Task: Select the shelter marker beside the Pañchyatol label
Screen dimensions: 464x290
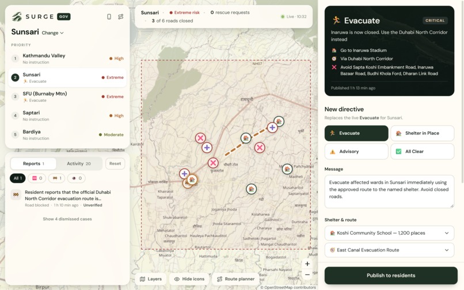Action: (287, 169)
